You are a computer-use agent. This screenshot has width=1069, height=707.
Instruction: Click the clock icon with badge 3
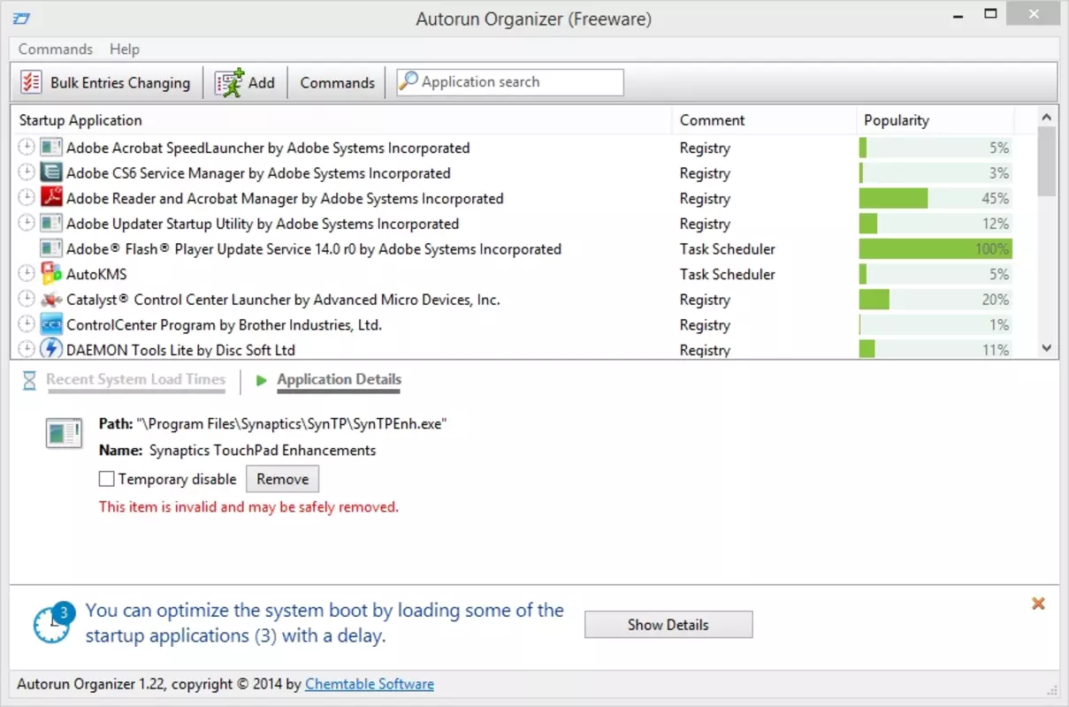53,622
